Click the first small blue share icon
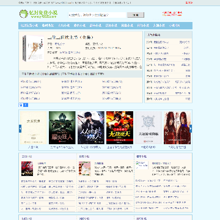The height and width of the screenshot is (220, 220). [21, 105]
